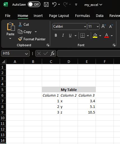Toggle Italic formatting

63,36
